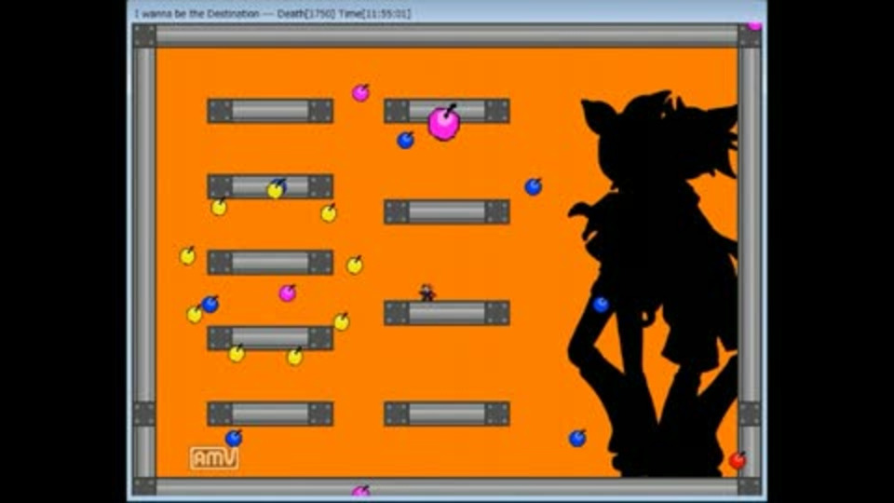894x503 pixels.
Task: Click the yellow cherry sitting on the second left platform
Action: 276,190
